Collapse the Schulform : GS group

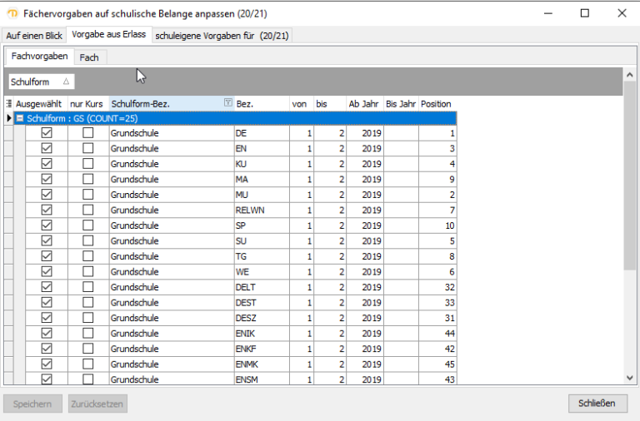[x=19, y=119]
